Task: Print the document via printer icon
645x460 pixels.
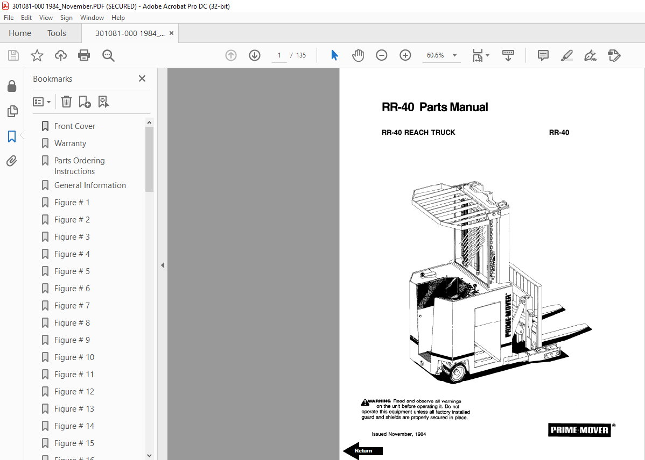Action: click(84, 55)
